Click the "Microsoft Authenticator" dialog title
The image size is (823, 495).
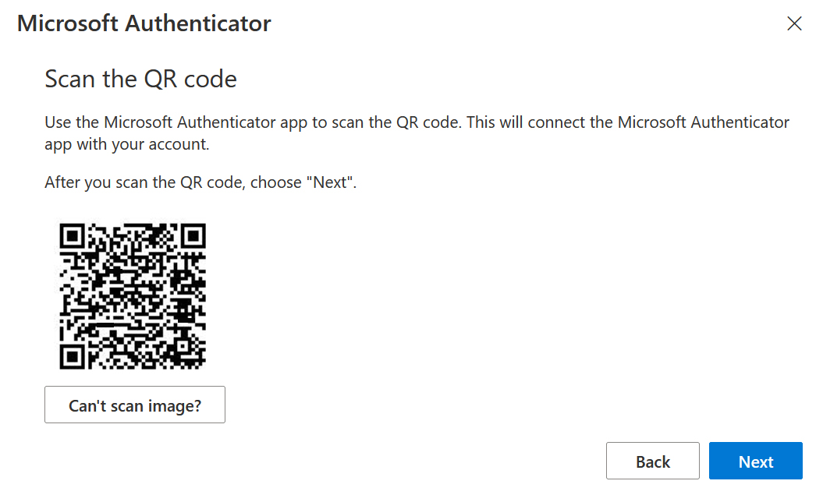coord(144,23)
